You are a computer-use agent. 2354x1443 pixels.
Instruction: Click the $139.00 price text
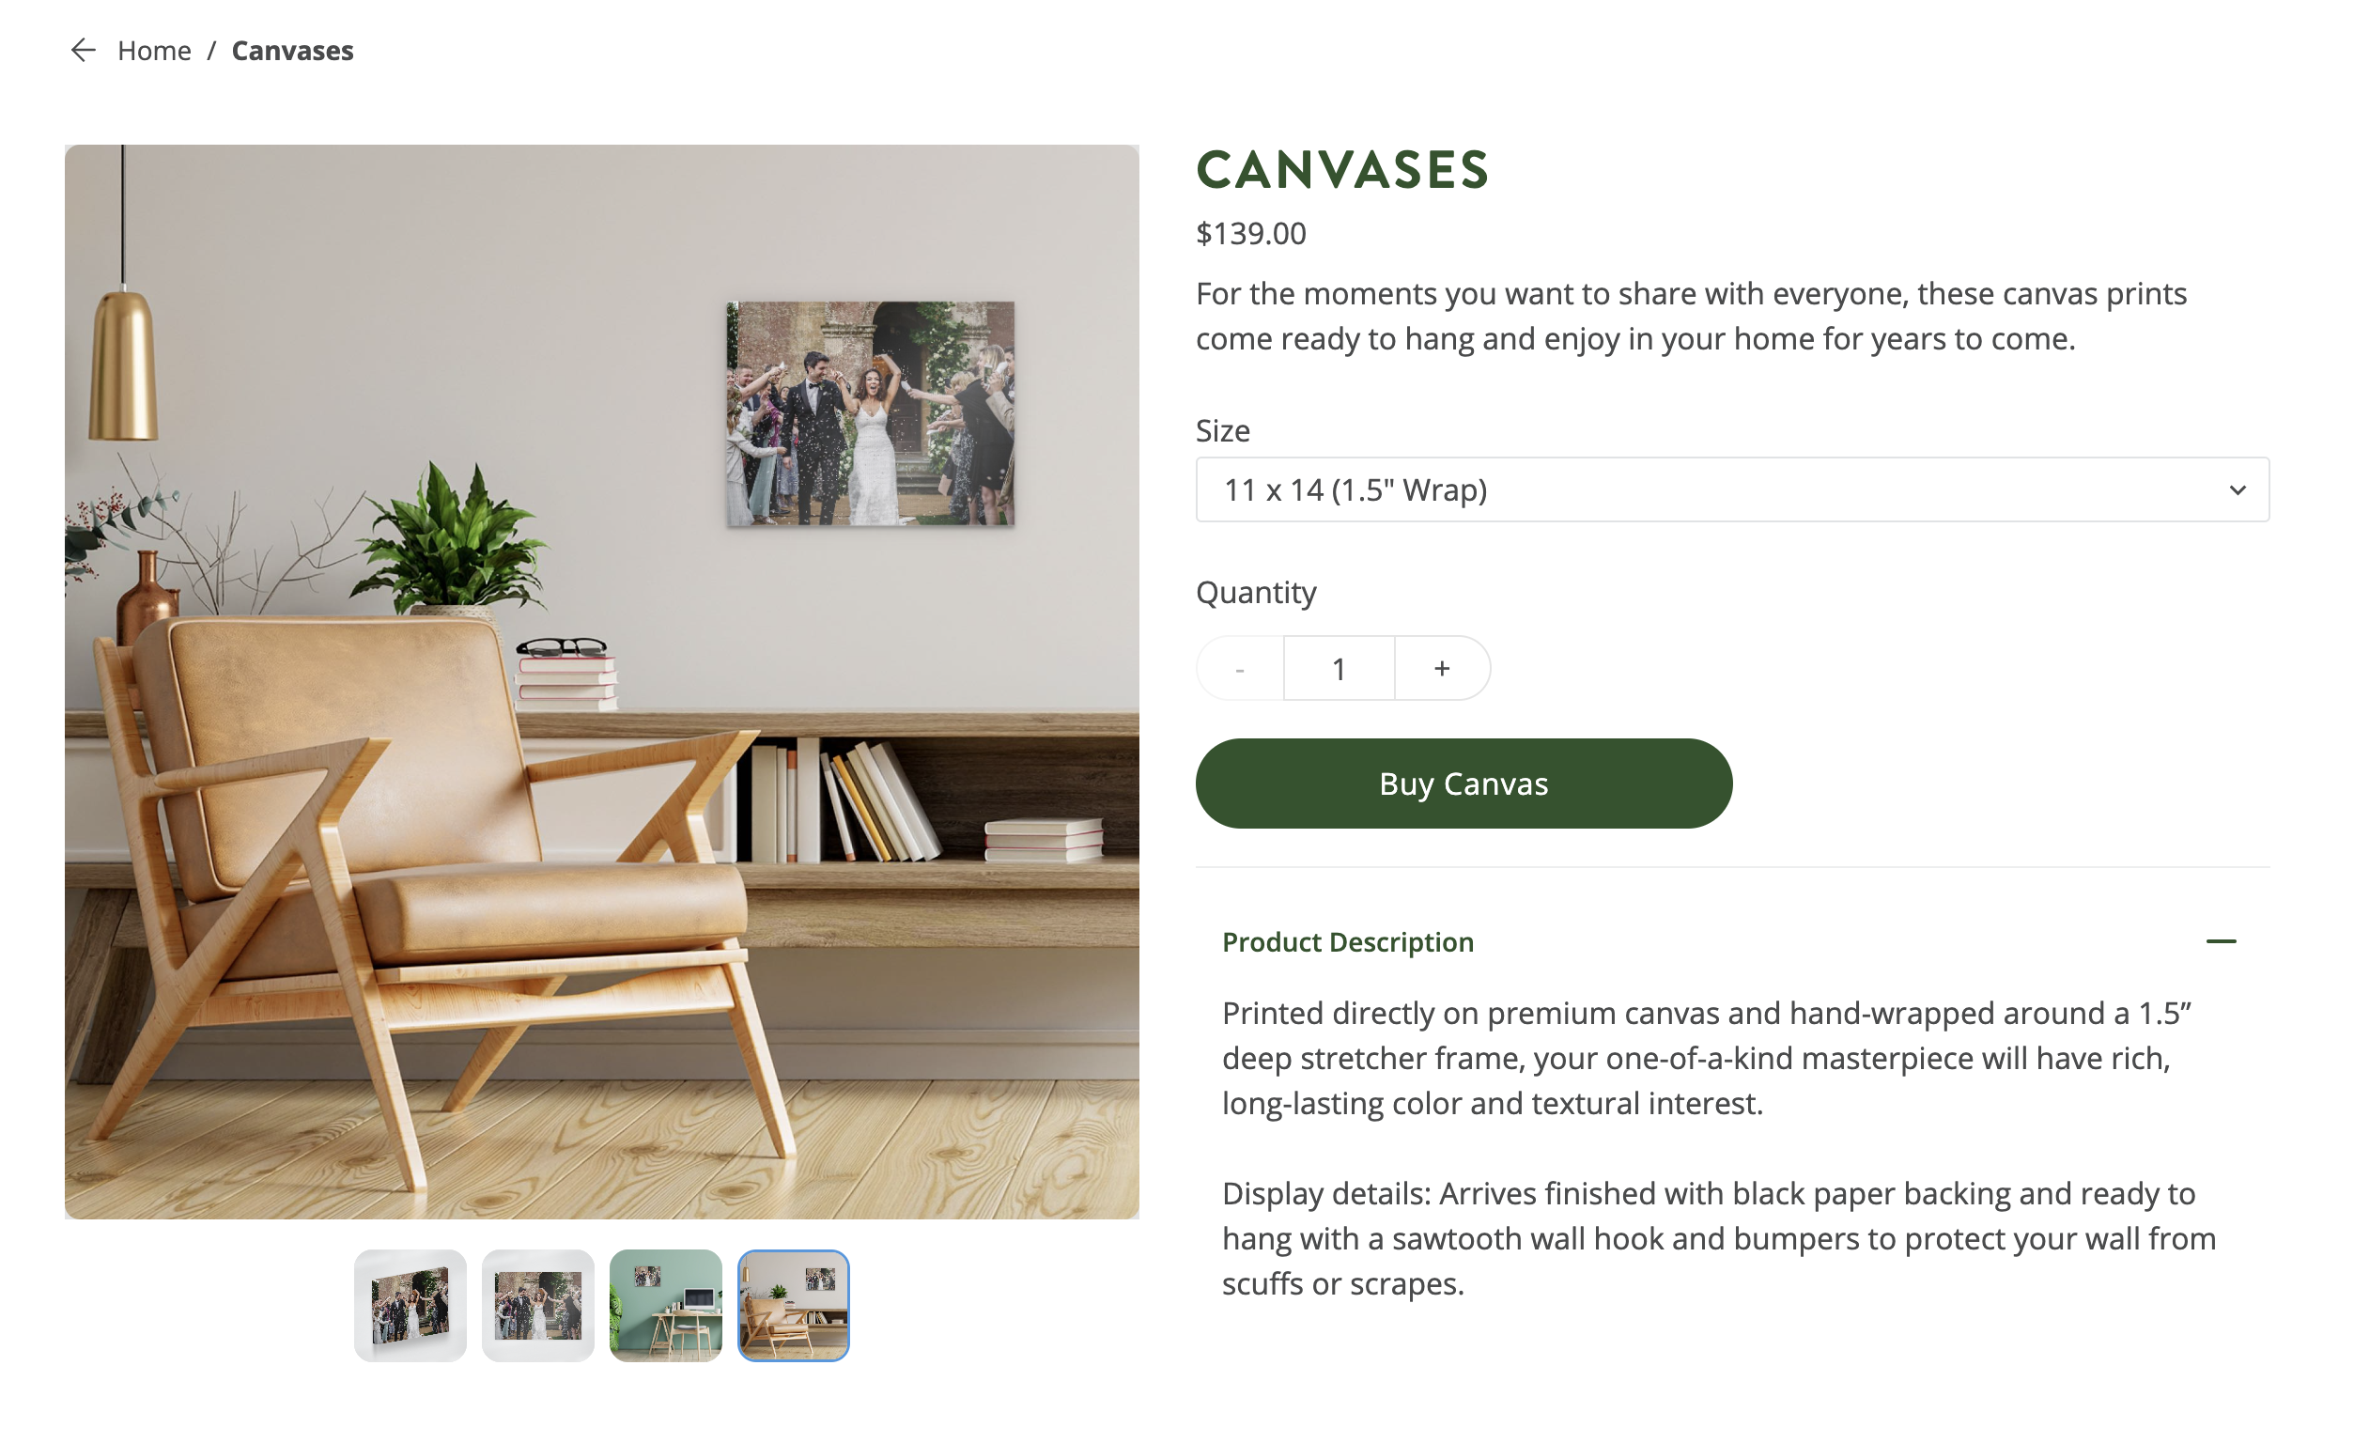(1250, 233)
